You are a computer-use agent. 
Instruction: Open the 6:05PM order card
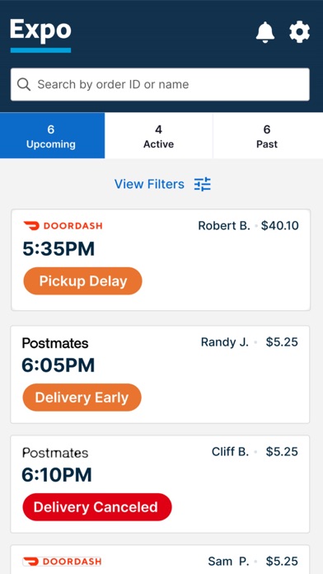point(160,374)
